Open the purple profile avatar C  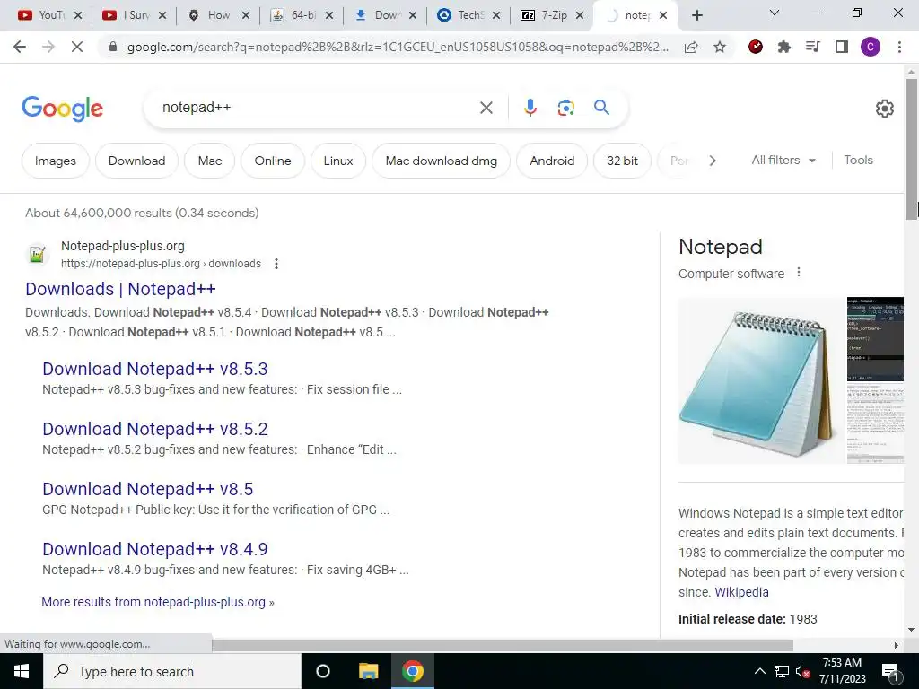tap(871, 47)
